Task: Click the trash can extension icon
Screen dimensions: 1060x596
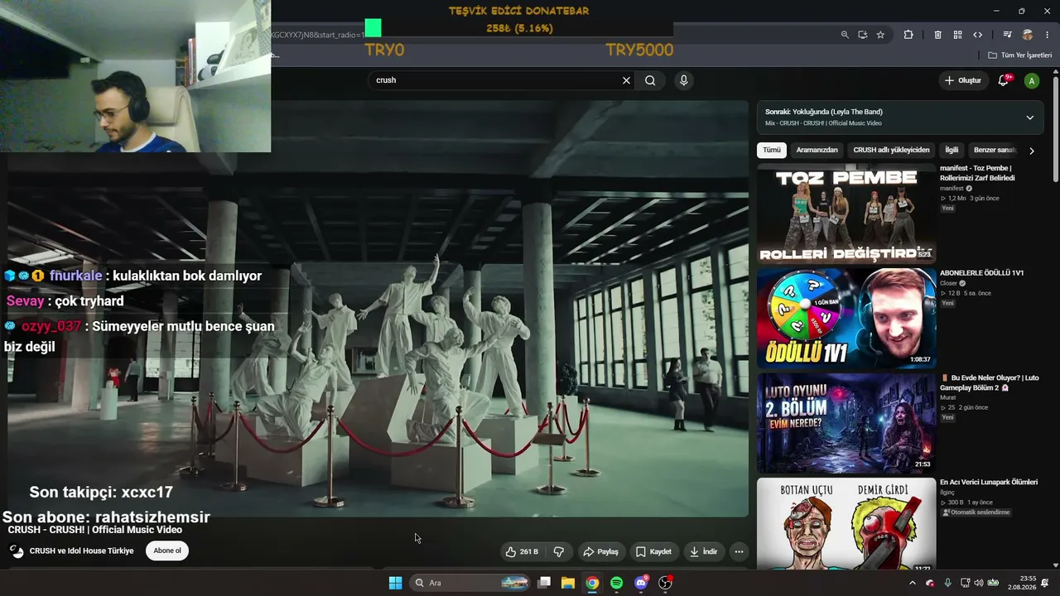Action: coord(937,35)
